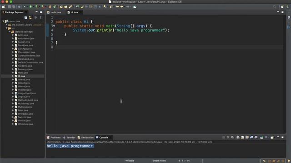
Task: Switch to Hello.java editor tab
Action: (54, 12)
